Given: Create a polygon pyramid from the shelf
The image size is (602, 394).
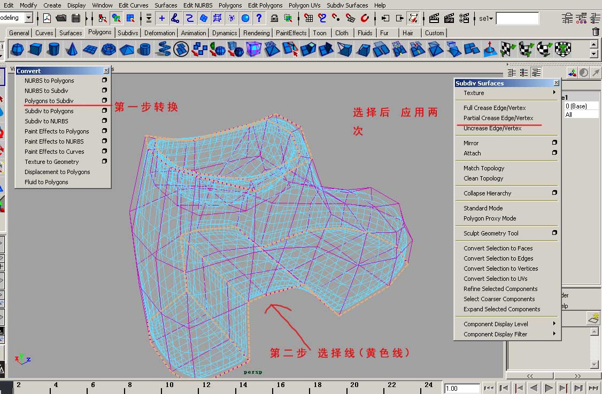Looking at the screenshot, I should point(127,50).
